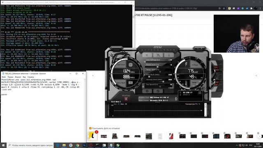263x148 pixels.
Task: Click the thermometer temperature icon
Action: click(186, 83)
